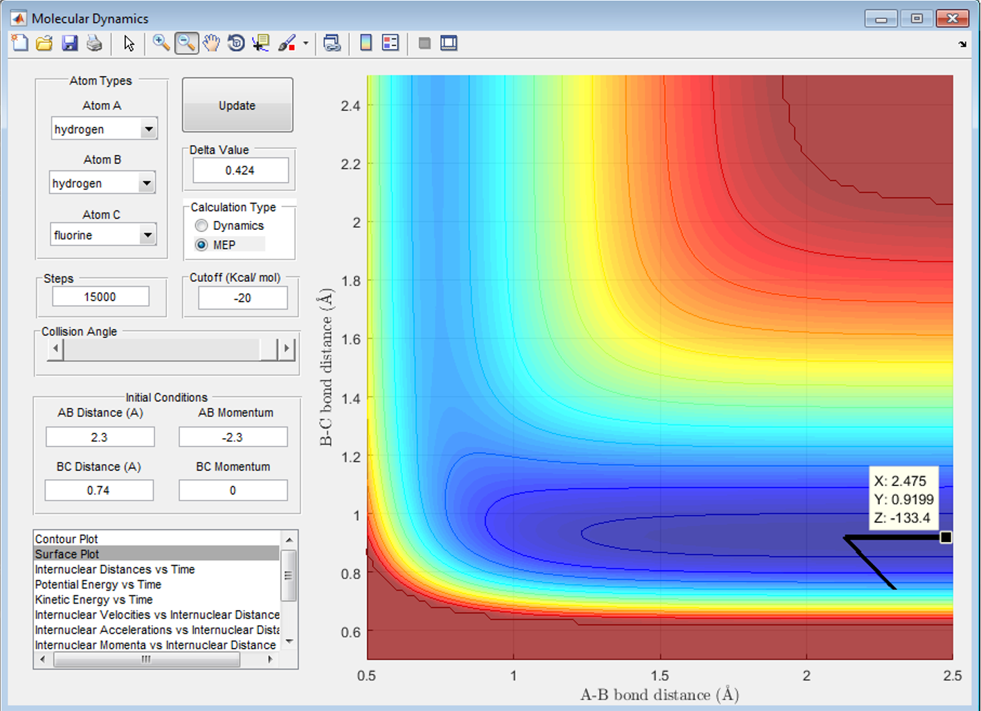Screen dimensions: 981x711
Task: Activate the Pan hand tool
Action: pyautogui.click(x=211, y=44)
